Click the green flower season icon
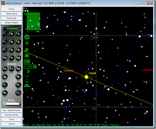The height and width of the screenshot is (129, 156). (27, 37)
